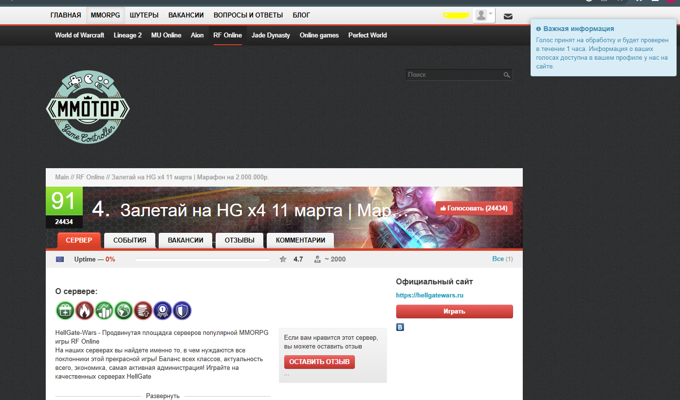This screenshot has width=680, height=400.
Task: Select MU Online game category
Action: click(x=166, y=35)
